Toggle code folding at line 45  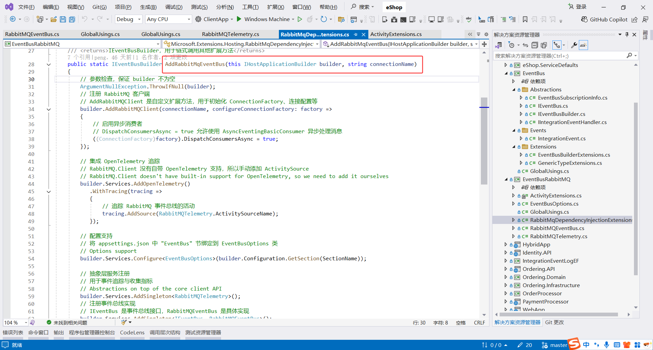(x=49, y=191)
